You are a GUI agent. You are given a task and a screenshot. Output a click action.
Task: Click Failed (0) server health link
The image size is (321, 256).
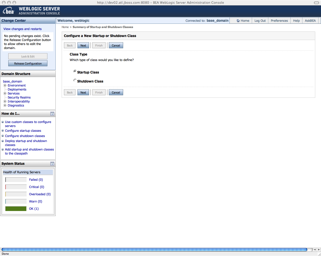click(x=36, y=180)
